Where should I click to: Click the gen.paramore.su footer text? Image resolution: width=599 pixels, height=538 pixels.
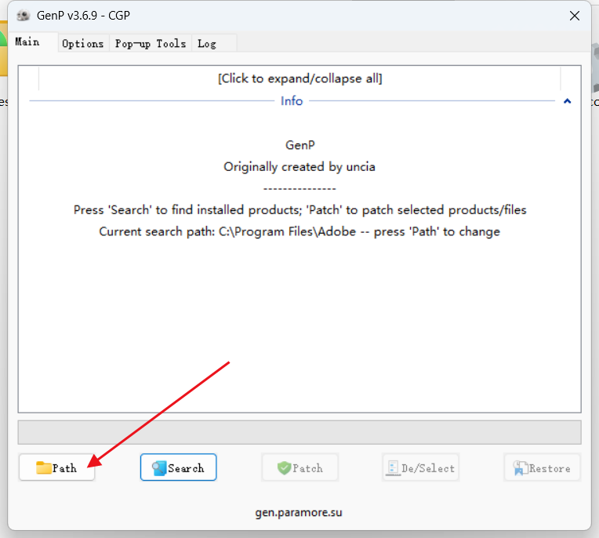299,512
